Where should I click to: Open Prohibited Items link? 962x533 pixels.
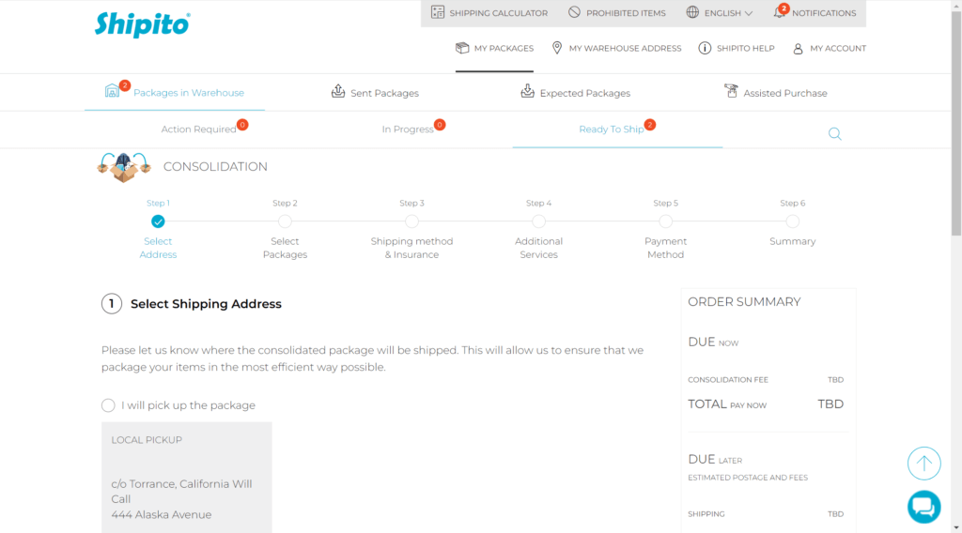tap(626, 13)
